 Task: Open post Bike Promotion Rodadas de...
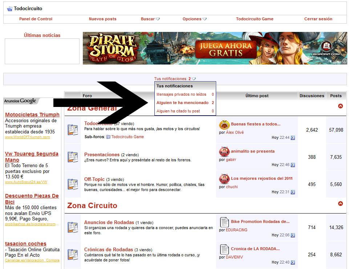pos(260,222)
